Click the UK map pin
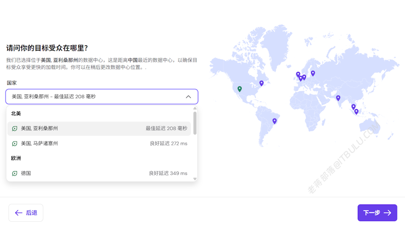The image size is (405, 225). [x=298, y=74]
